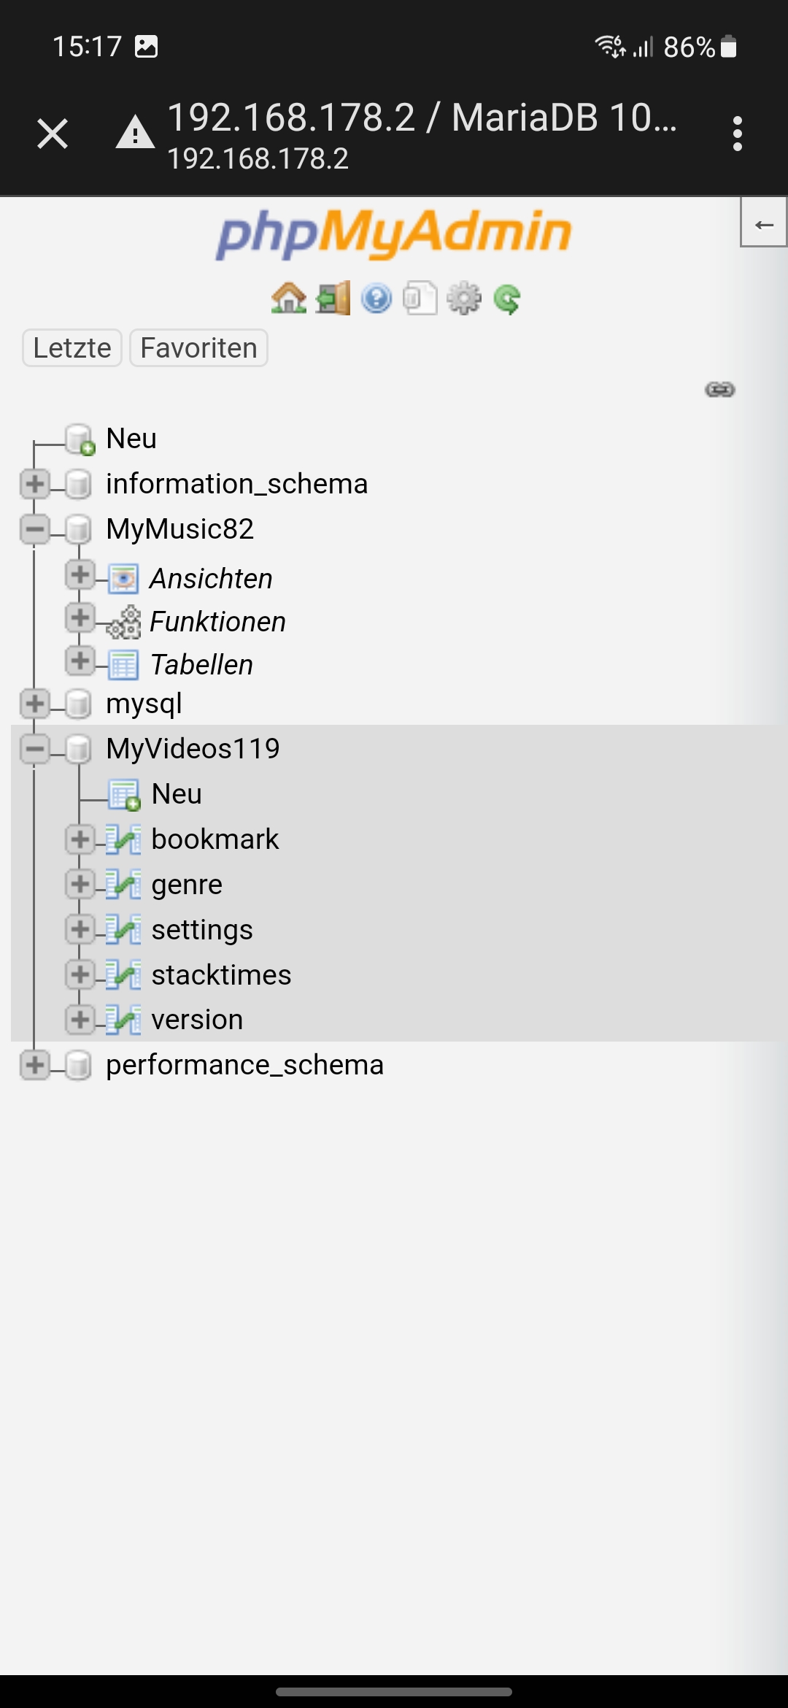Collapse the MyVideos119 database node
Screen dimensions: 788x1708
click(x=34, y=749)
